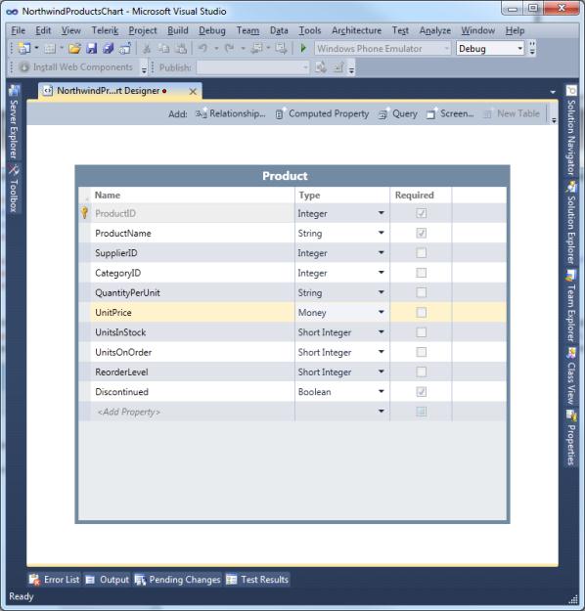The width and height of the screenshot is (585, 611).
Task: Open Properties side tab
Action: 571,438
